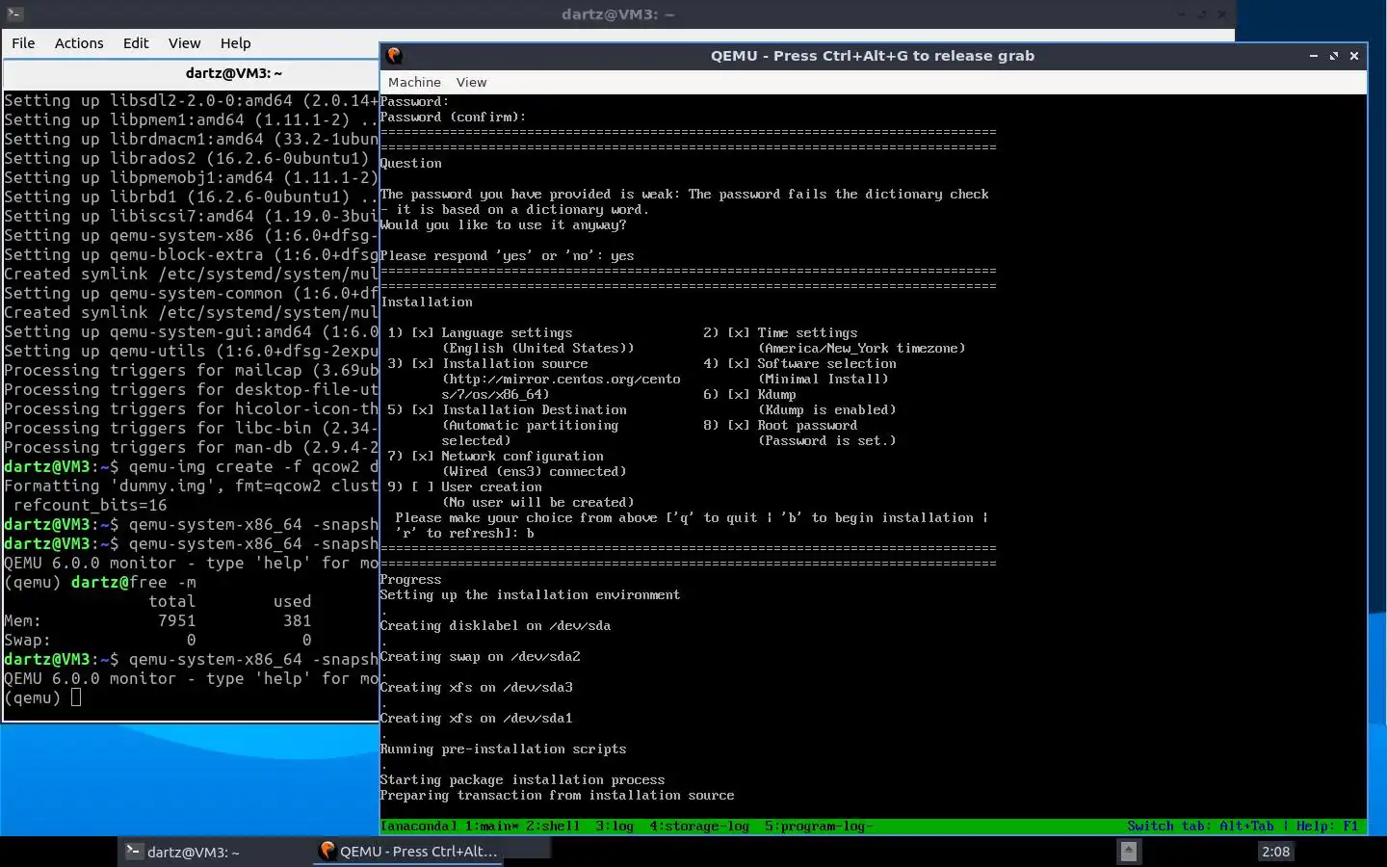Open the Edit menu in the terminal
Screen dimensions: 1387x867
(136, 43)
